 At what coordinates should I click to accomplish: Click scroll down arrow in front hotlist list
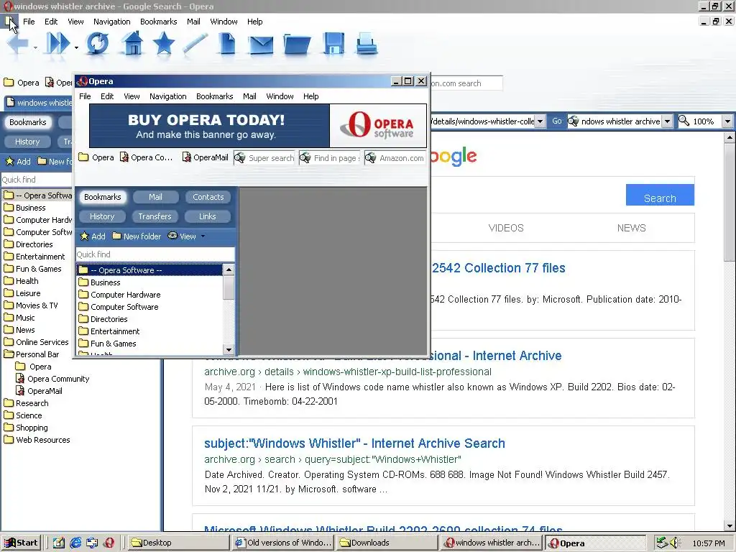pos(229,350)
